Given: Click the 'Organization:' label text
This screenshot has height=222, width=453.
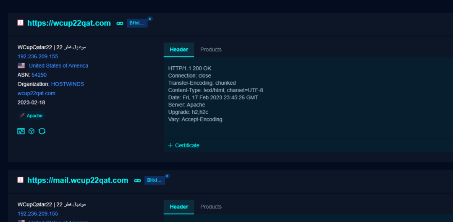Looking at the screenshot, I should point(34,84).
